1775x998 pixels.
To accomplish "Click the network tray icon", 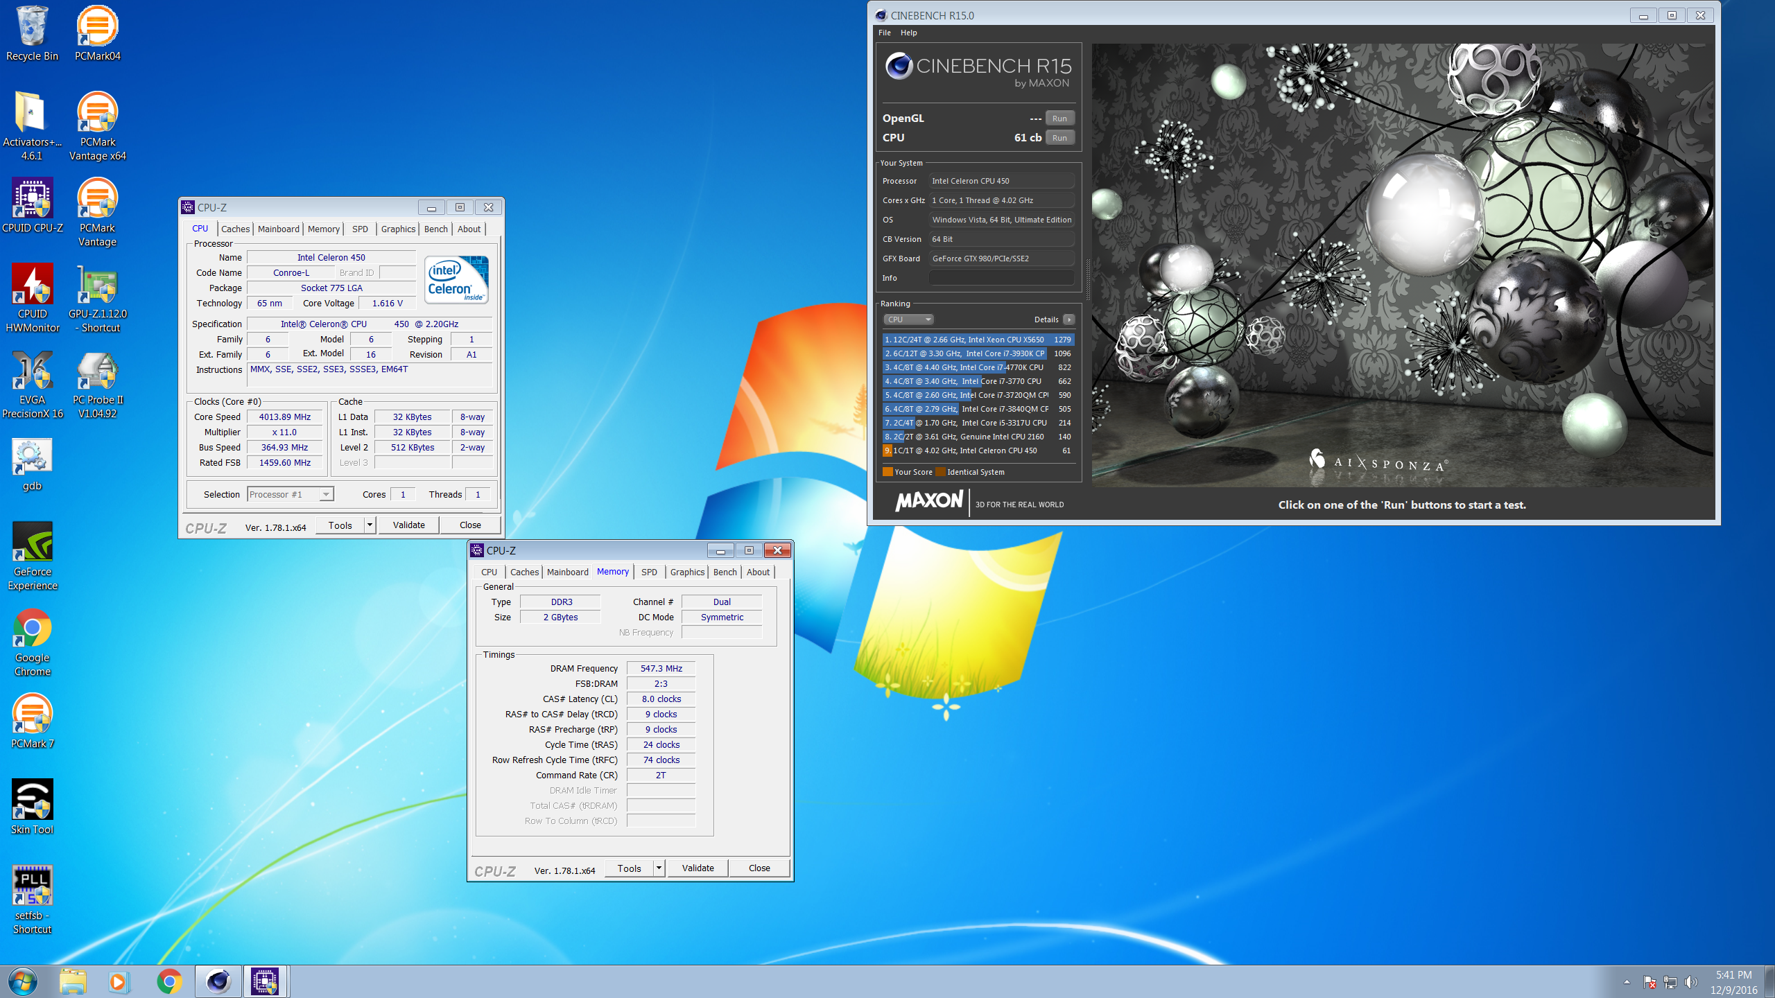I will [x=1670, y=982].
